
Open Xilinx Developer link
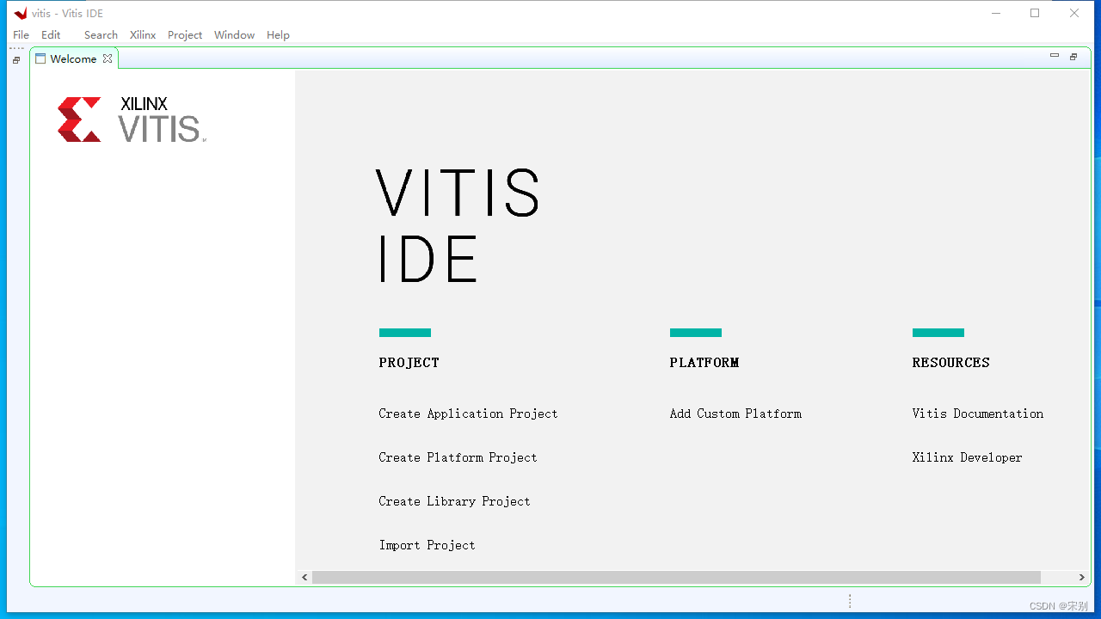pyautogui.click(x=967, y=457)
